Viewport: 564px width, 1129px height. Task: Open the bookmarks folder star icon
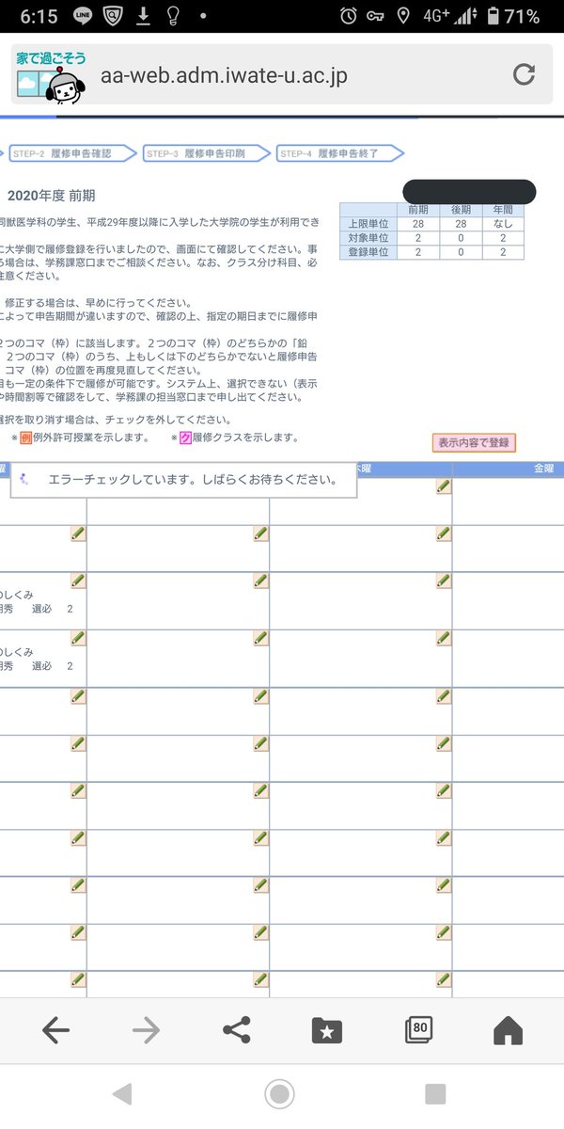(327, 1031)
